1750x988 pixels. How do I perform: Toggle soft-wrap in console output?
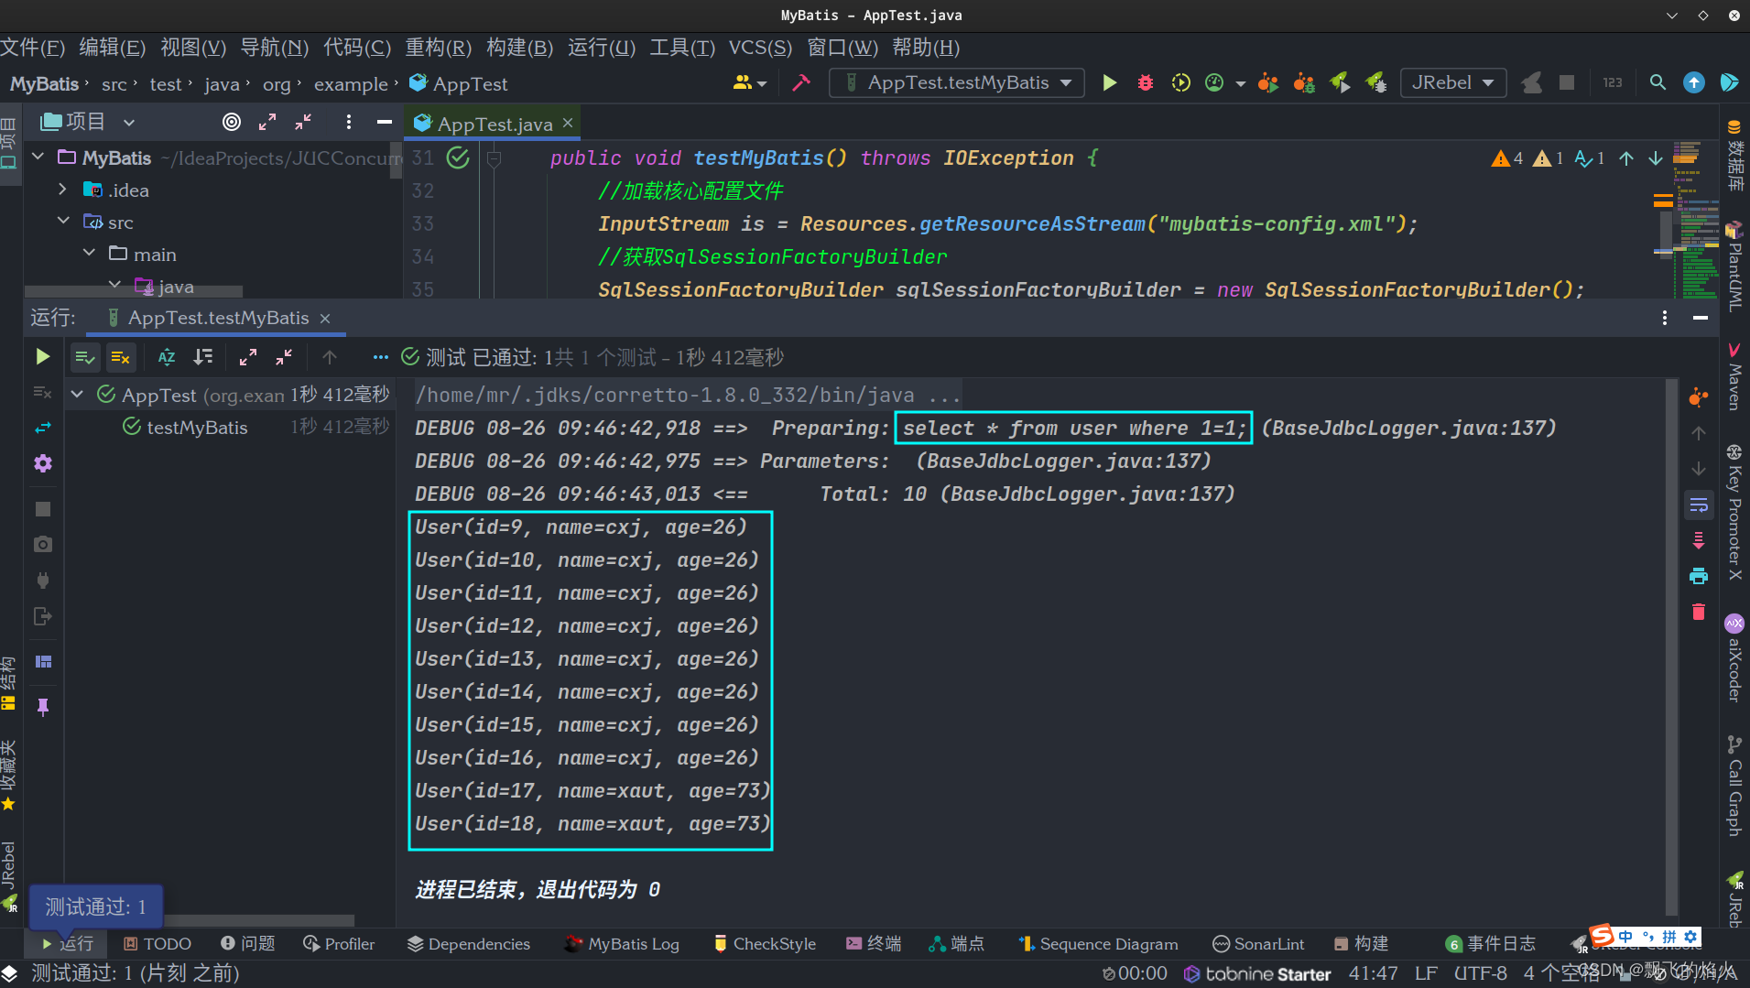tap(1698, 505)
